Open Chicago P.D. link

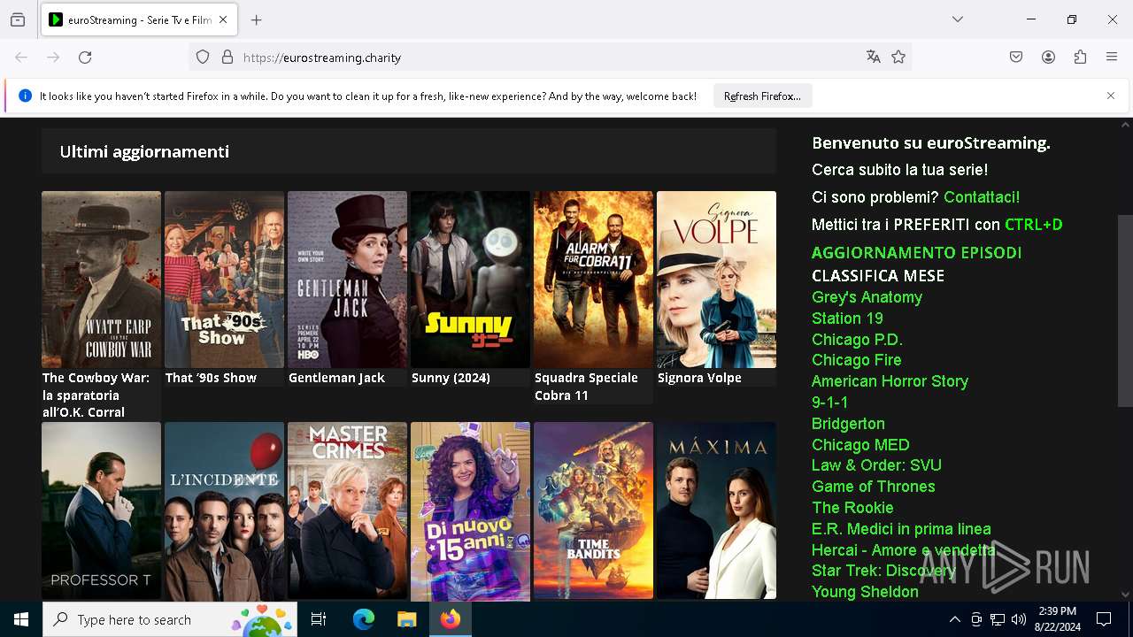857,340
